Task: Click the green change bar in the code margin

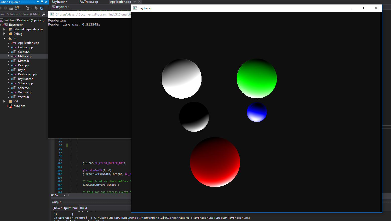Action: point(67,145)
